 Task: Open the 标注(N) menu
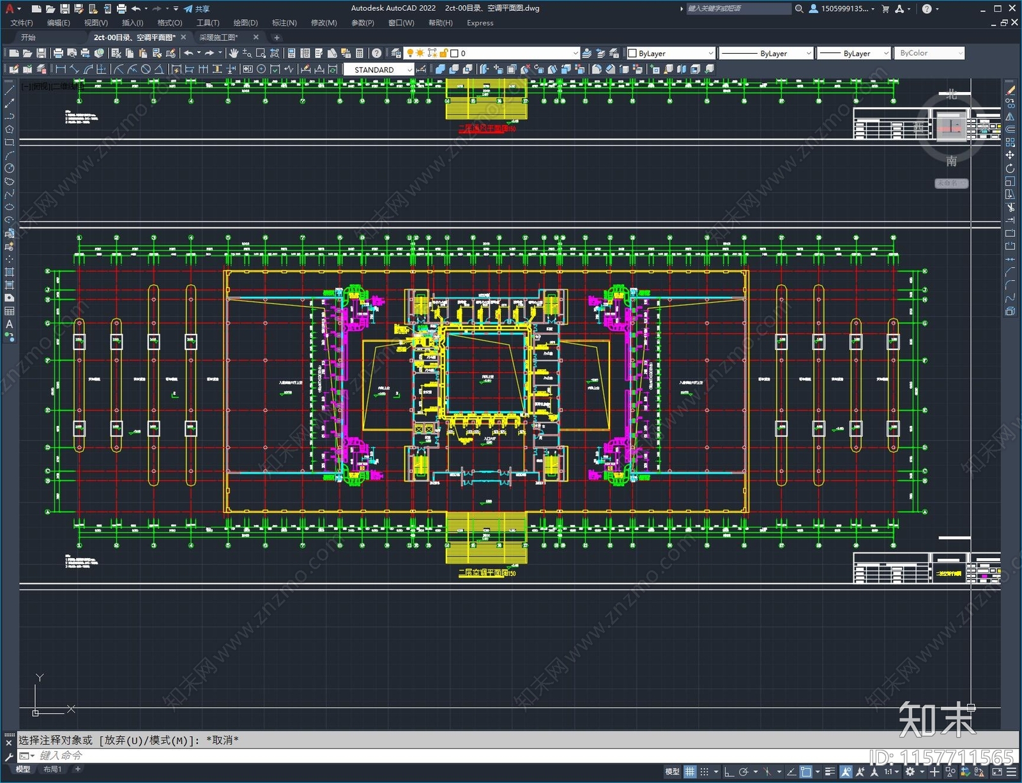pyautogui.click(x=284, y=23)
